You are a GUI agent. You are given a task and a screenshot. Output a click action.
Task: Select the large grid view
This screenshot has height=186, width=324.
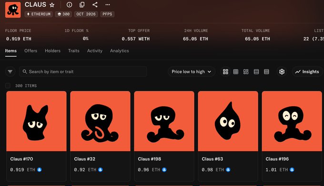point(226,71)
